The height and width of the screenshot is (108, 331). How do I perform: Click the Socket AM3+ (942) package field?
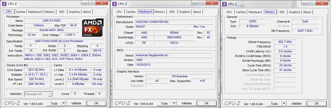[x=52, y=30]
